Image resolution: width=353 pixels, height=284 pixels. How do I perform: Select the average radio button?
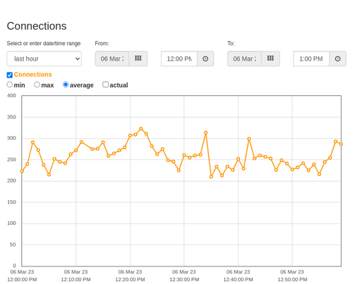(x=66, y=85)
